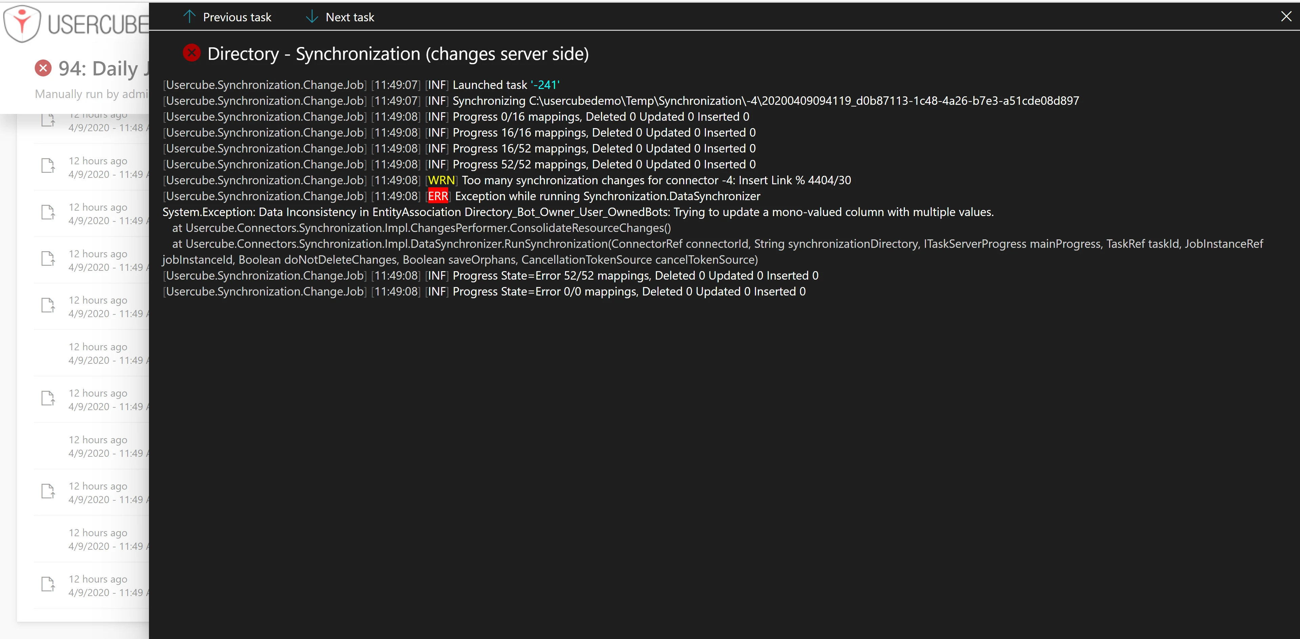
Task: Open the Usercube logo
Action: [76, 24]
